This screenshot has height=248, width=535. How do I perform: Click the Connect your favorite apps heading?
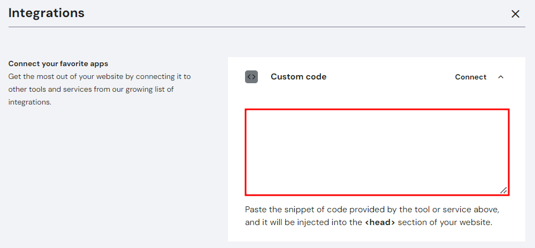58,63
